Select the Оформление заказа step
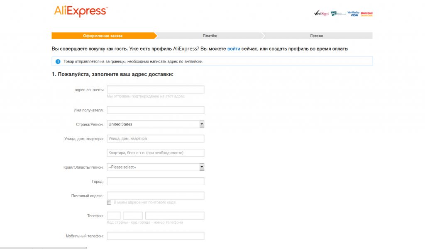This screenshot has width=425, height=249. 103,36
